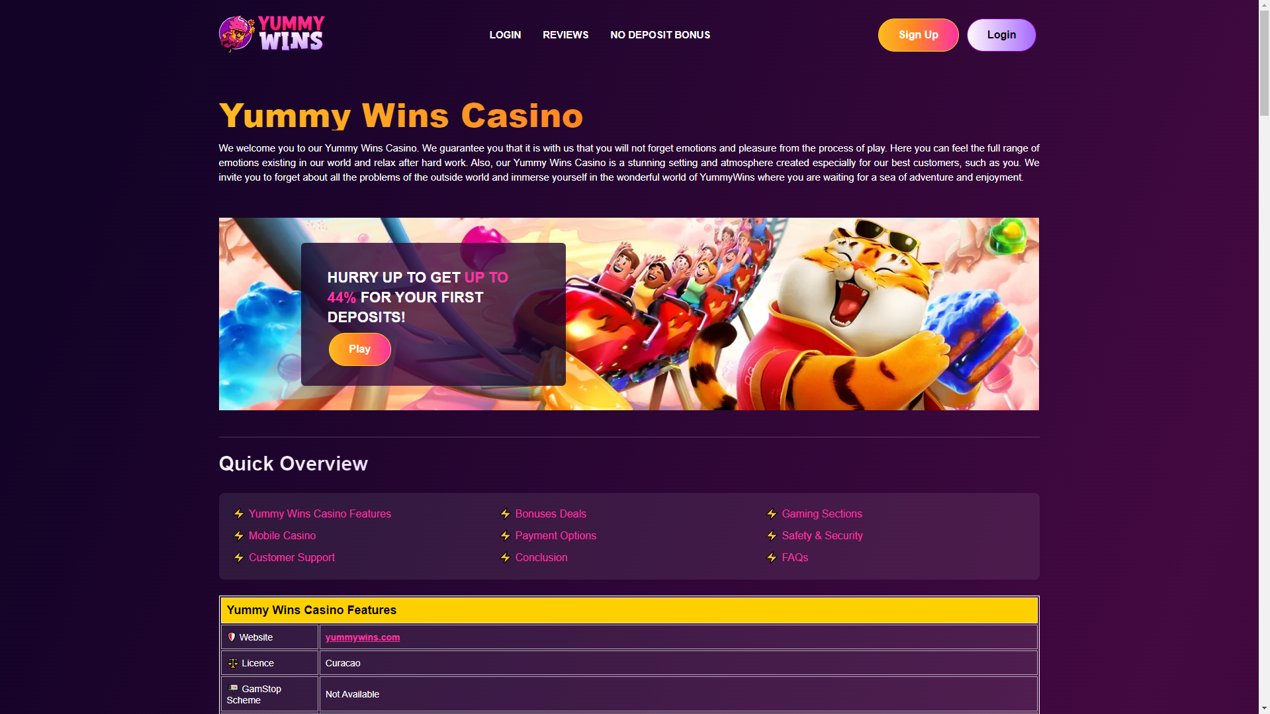This screenshot has width=1270, height=714.
Task: Click the page scrollbar down arrow
Action: 1264,708
